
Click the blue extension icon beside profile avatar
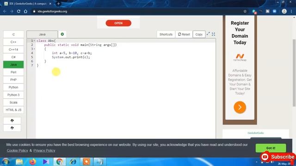[274, 11]
